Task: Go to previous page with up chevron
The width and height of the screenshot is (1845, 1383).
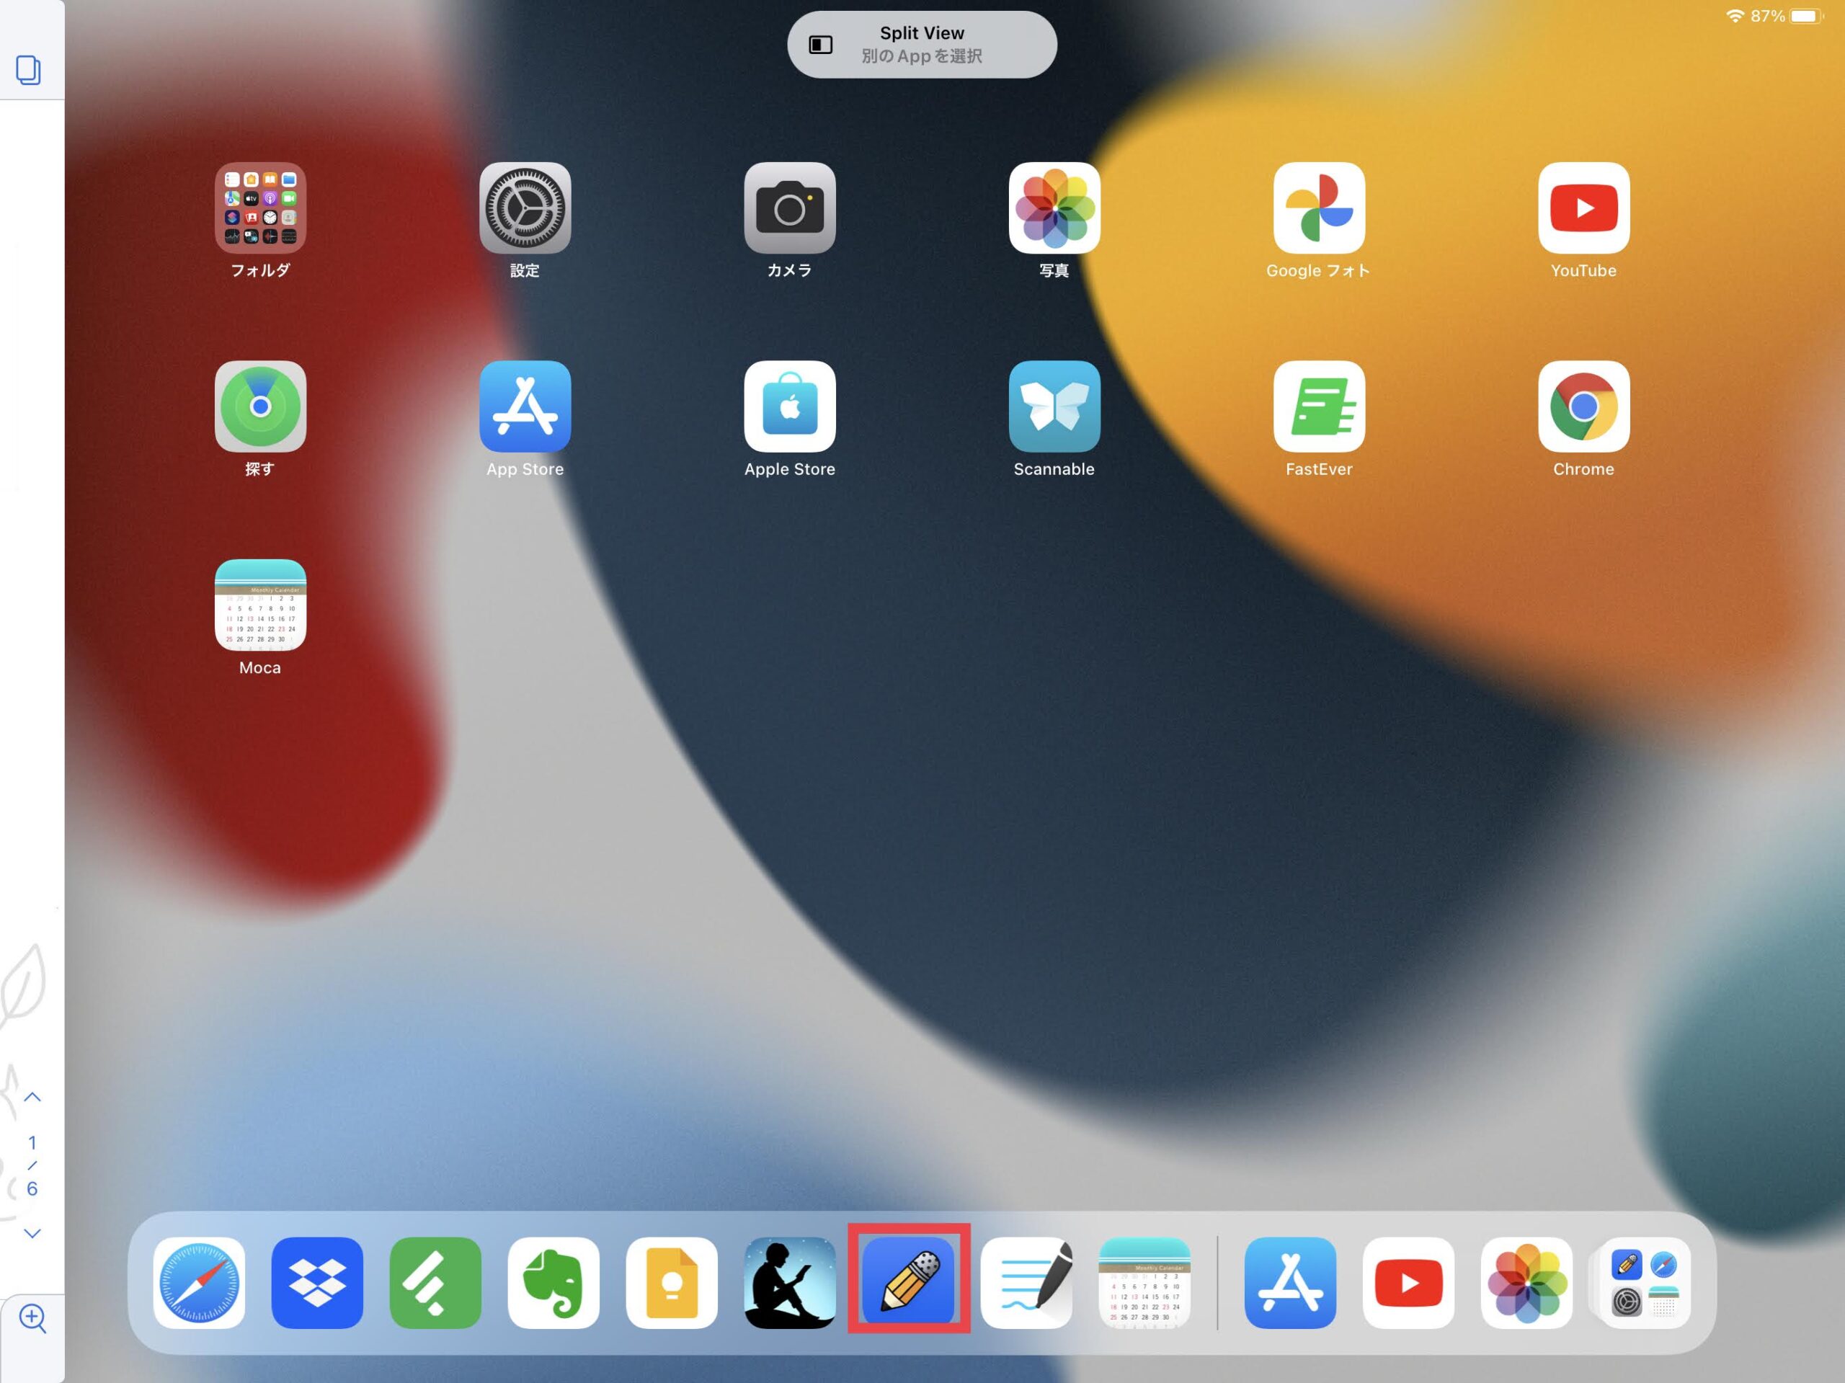Action: point(32,1097)
